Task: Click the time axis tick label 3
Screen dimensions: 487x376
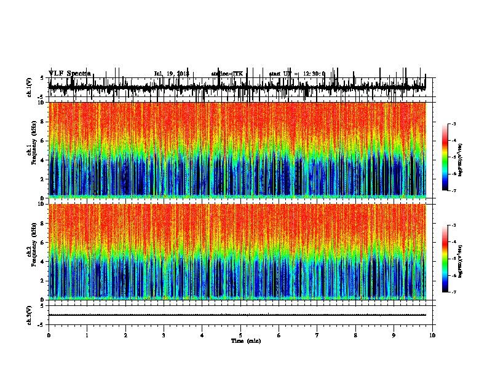Action: click(x=164, y=335)
